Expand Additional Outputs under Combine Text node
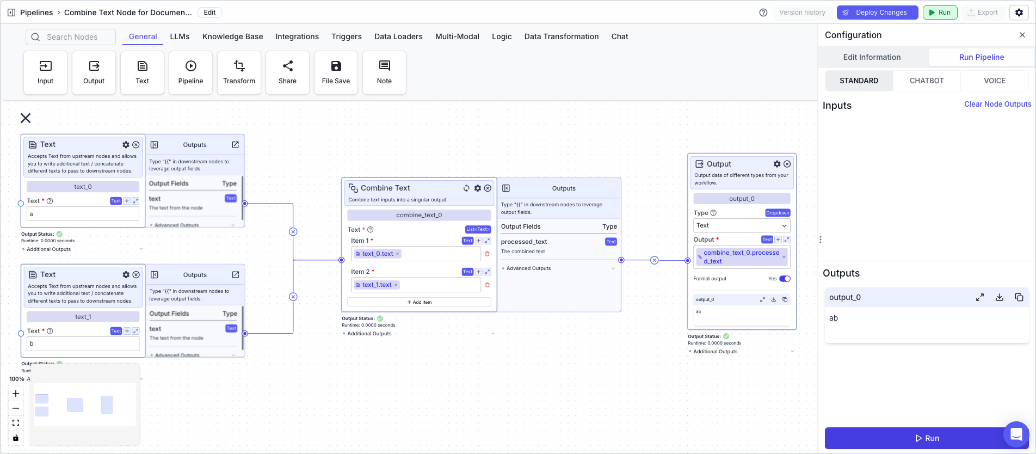The height and width of the screenshot is (454, 1036). coord(418,334)
